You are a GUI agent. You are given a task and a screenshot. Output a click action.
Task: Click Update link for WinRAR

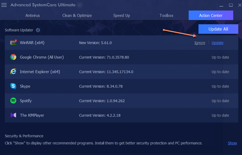tap(217, 43)
